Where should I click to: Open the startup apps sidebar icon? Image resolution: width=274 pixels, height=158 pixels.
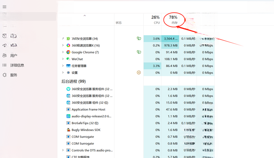pos(5,45)
